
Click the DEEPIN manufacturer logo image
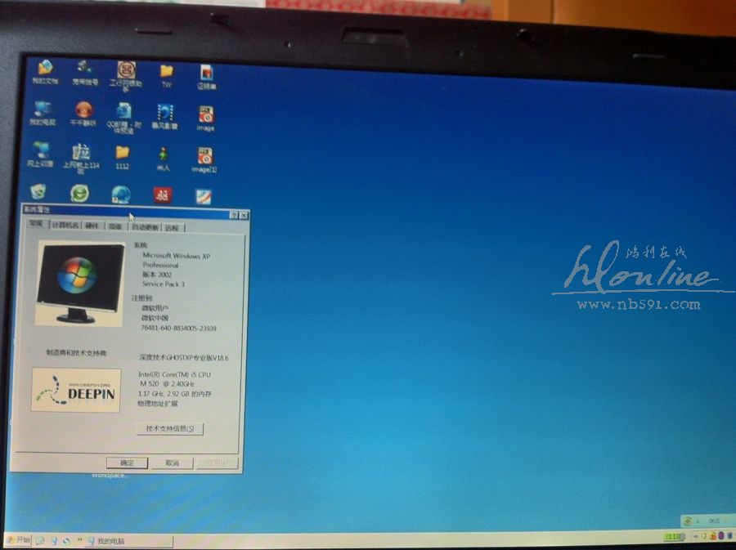[76, 390]
